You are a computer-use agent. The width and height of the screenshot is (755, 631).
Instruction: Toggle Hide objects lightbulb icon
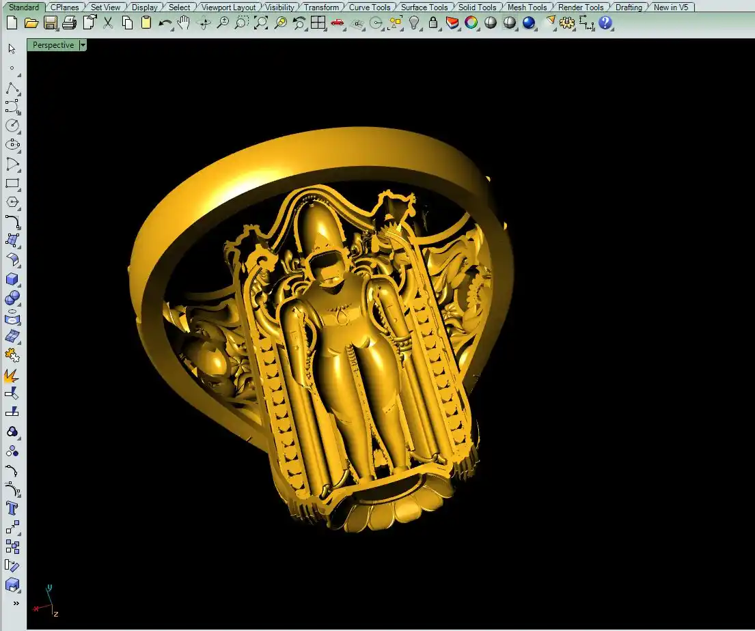tap(414, 23)
